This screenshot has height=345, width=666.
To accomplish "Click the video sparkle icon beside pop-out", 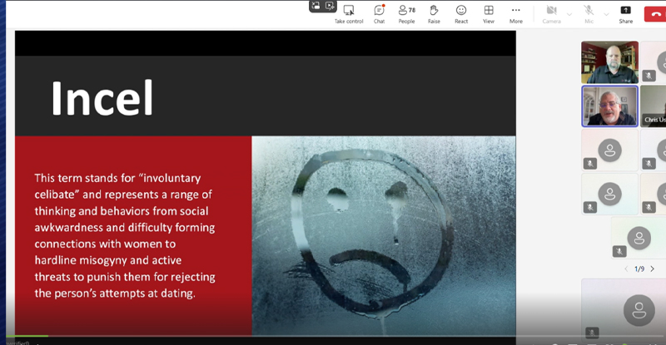I will [330, 6].
